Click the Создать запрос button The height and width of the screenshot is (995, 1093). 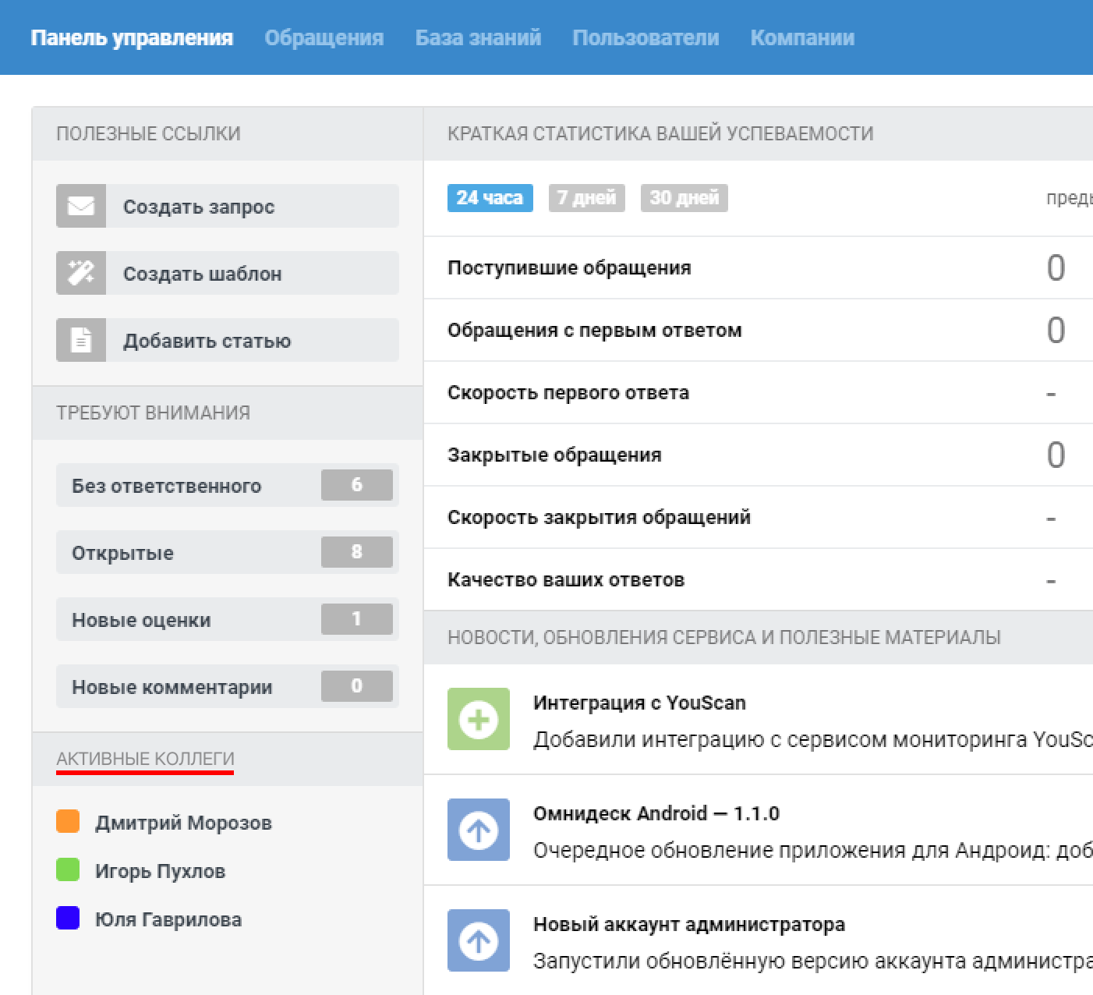tap(228, 206)
